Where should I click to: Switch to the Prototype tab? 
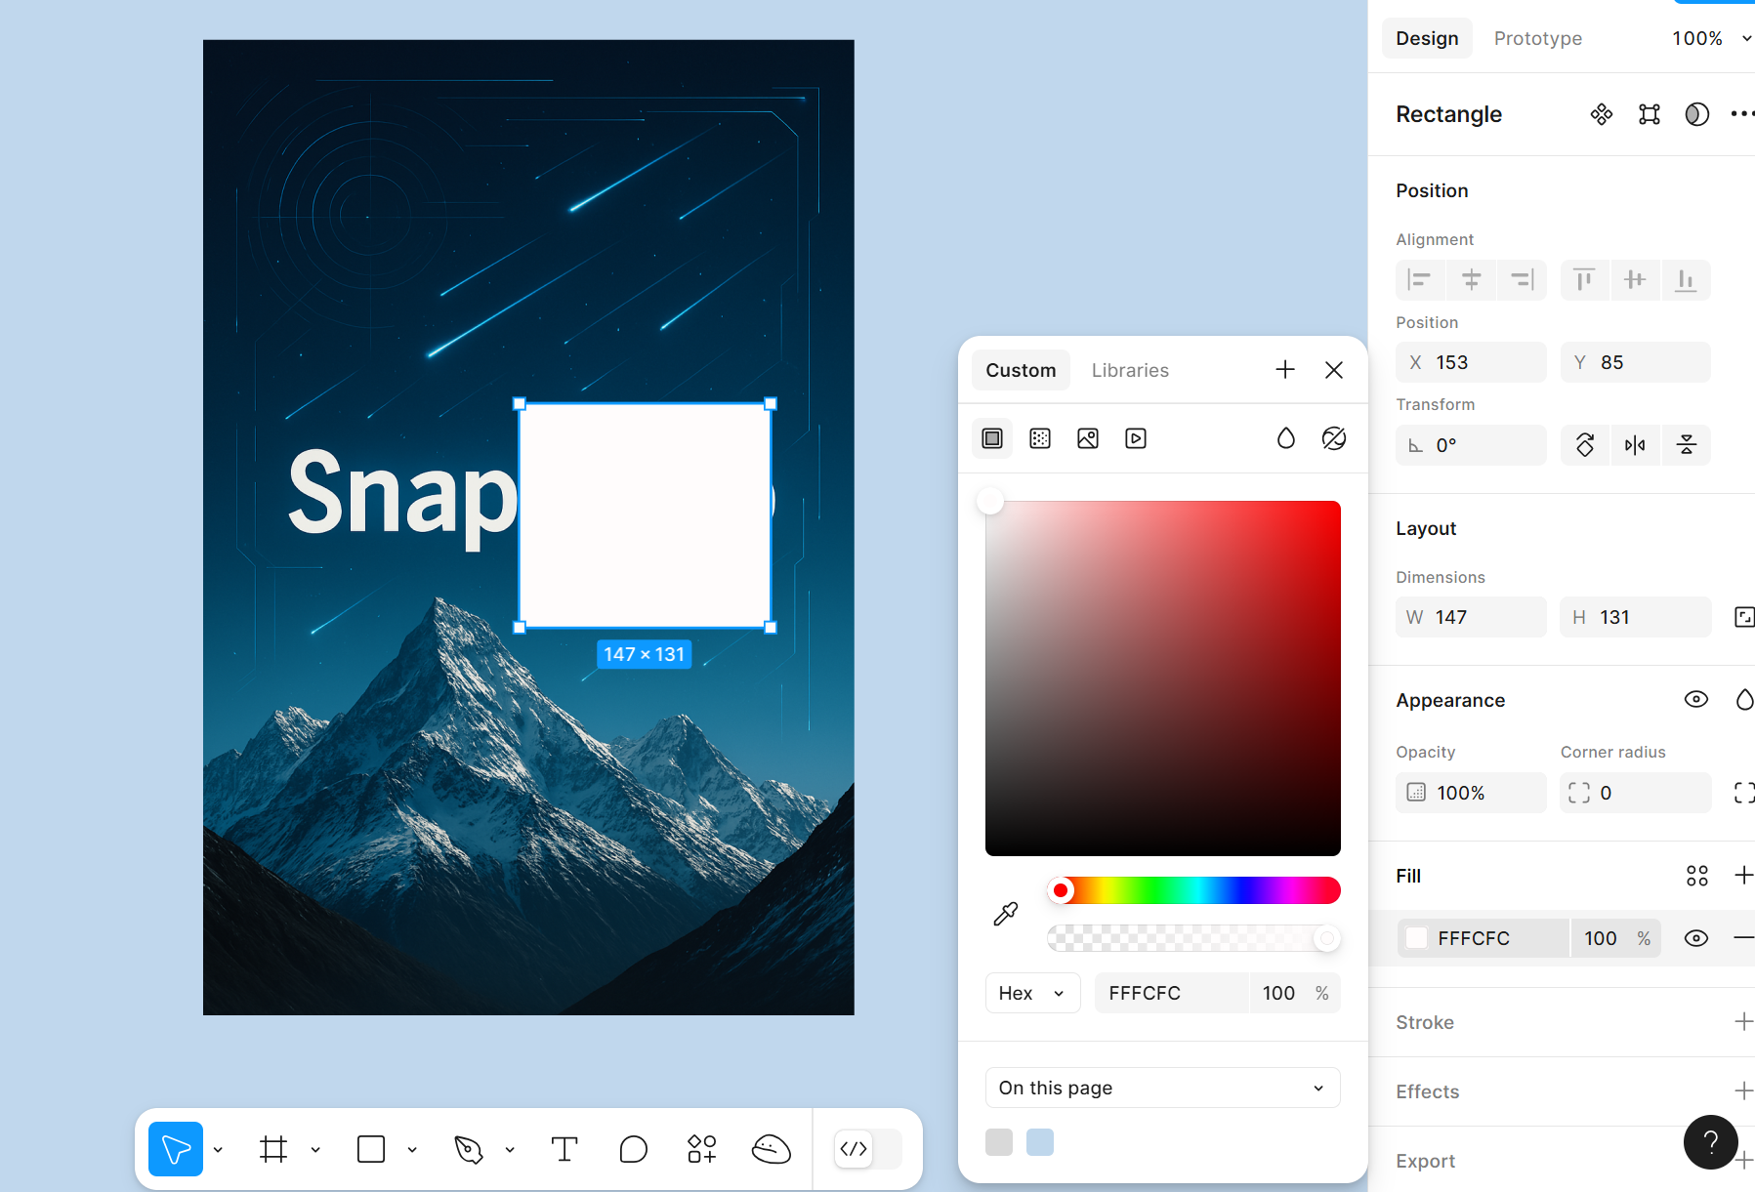point(1538,38)
